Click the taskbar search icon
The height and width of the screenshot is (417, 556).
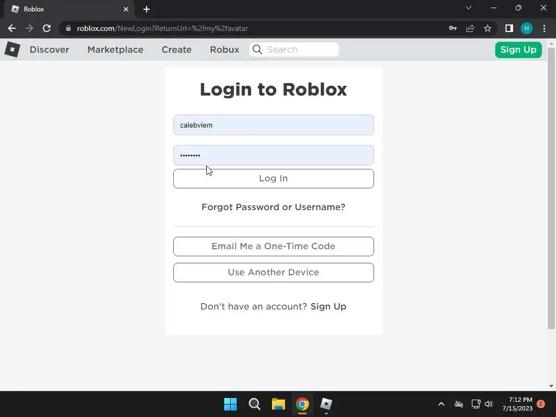[x=255, y=404]
